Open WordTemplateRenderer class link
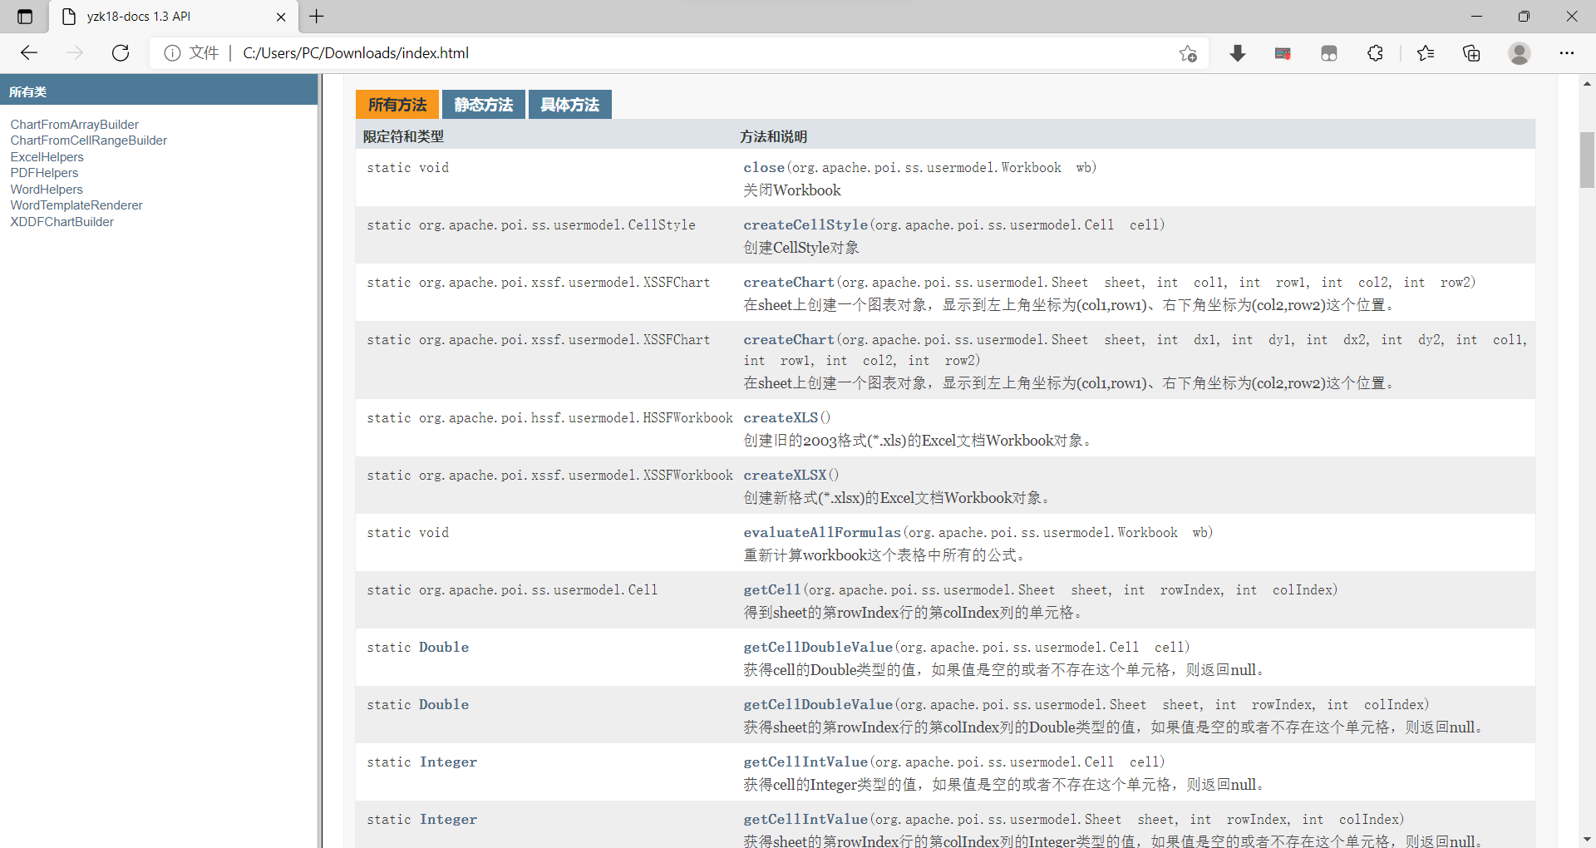The width and height of the screenshot is (1596, 848). click(x=76, y=205)
